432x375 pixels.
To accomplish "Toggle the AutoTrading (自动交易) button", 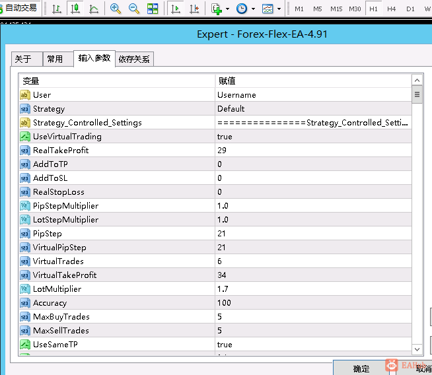I will click(20, 8).
